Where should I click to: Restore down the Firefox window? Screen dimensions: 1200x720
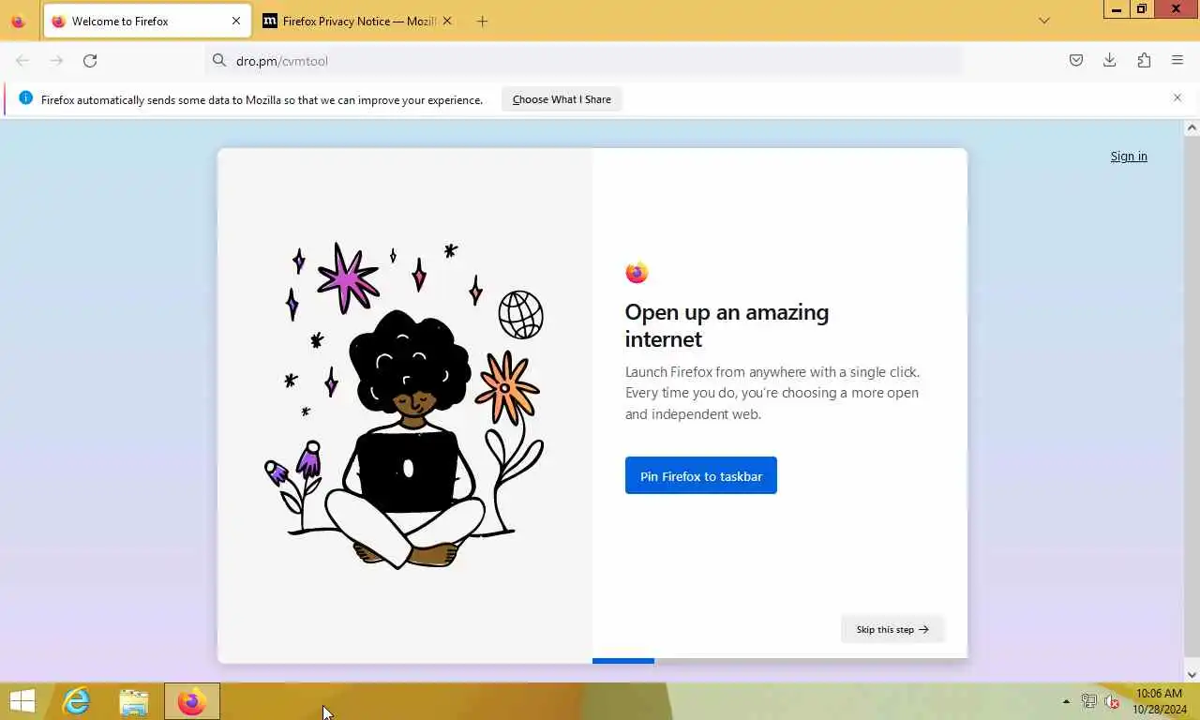click(x=1142, y=8)
